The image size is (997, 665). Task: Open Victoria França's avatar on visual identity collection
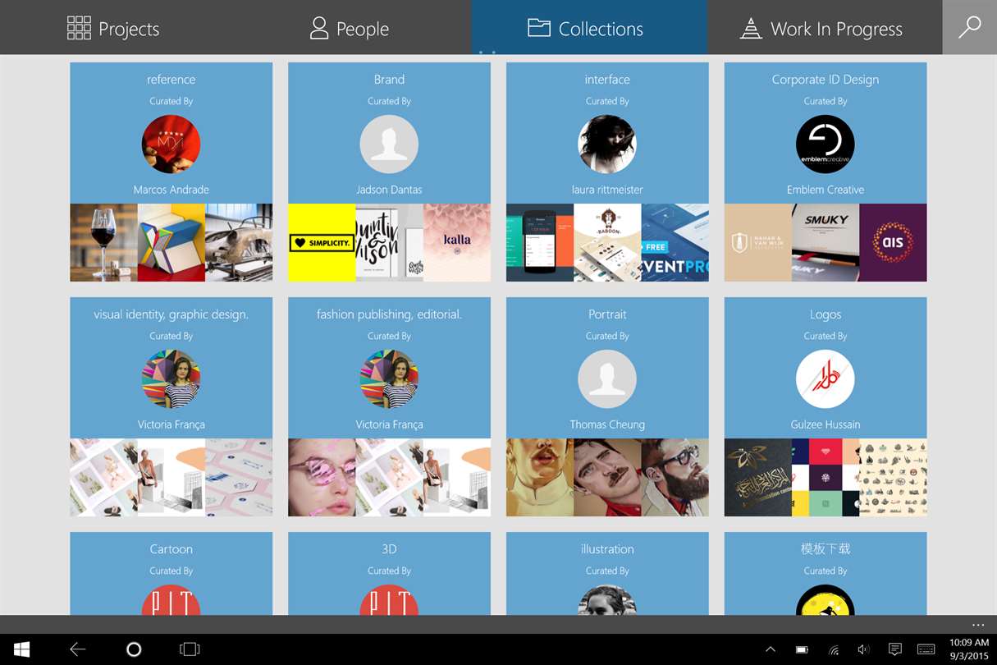pyautogui.click(x=172, y=378)
